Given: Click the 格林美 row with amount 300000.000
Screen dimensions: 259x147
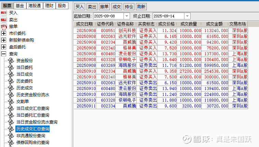Looking at the screenshot, I should click(x=160, y=77).
